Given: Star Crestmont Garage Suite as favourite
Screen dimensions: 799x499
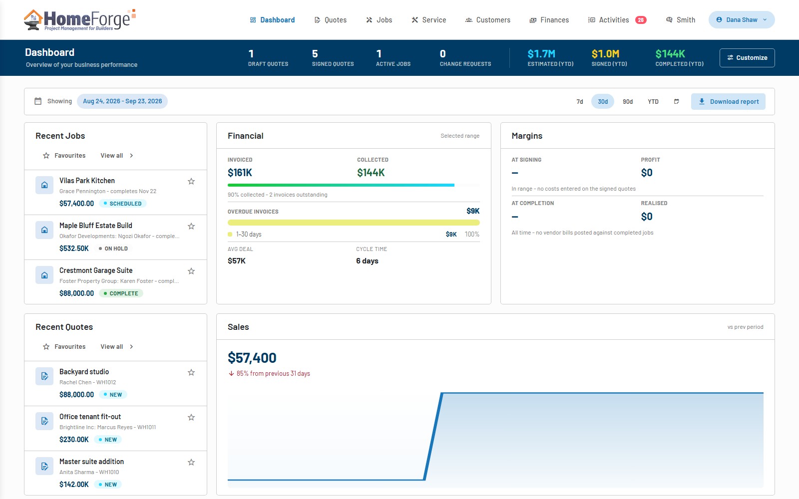Looking at the screenshot, I should coord(191,271).
